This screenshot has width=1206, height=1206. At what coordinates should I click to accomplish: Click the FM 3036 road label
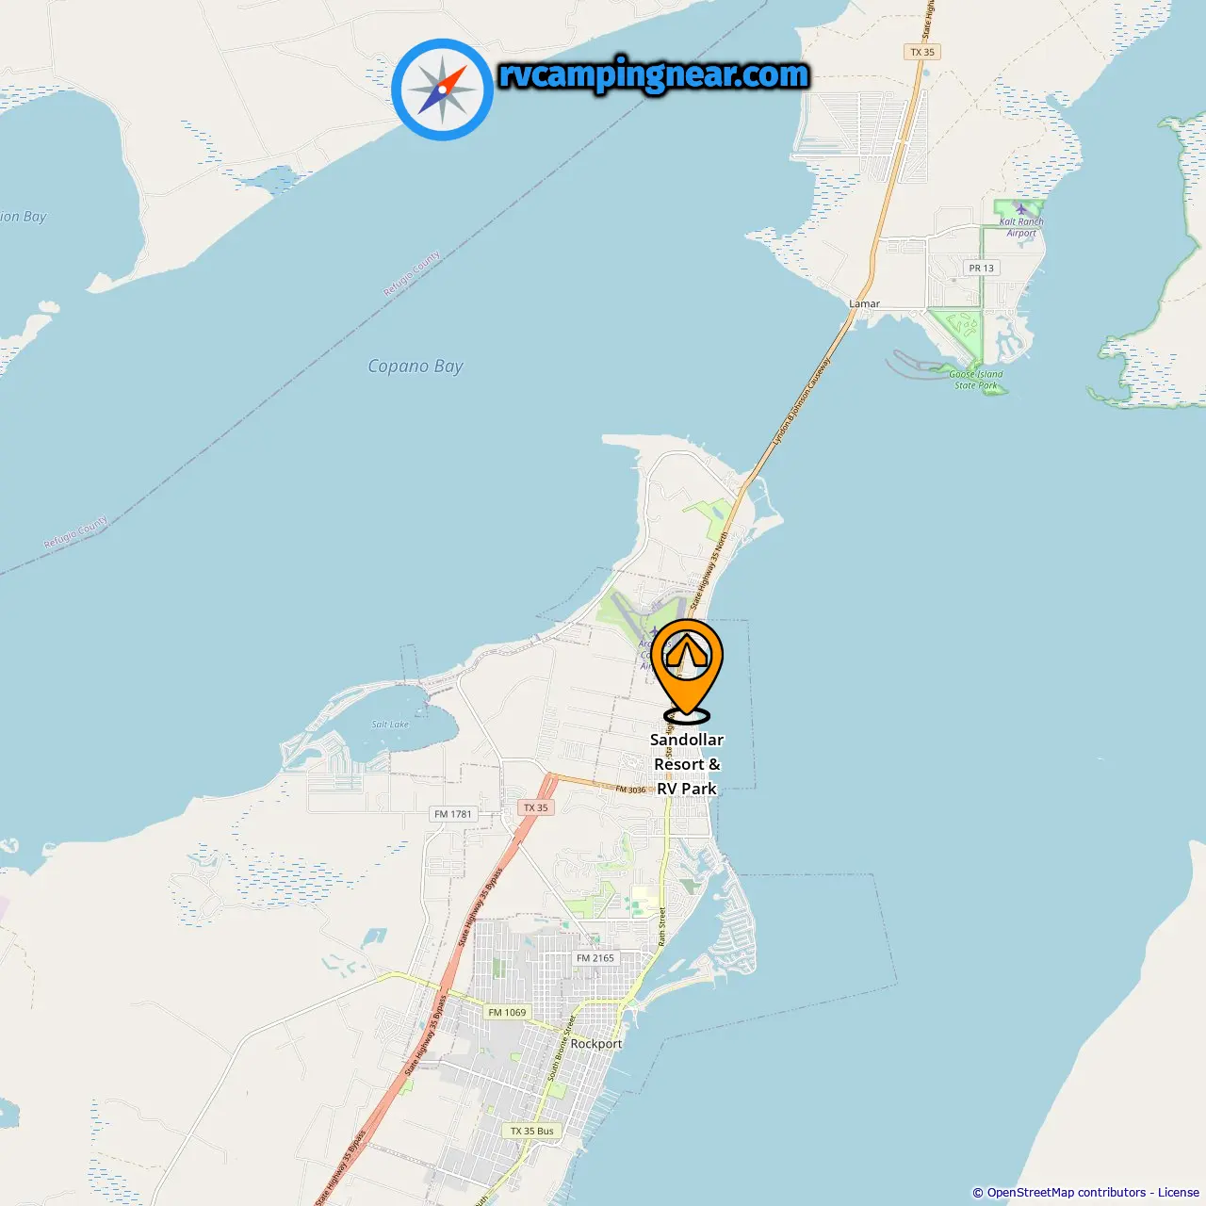(631, 790)
